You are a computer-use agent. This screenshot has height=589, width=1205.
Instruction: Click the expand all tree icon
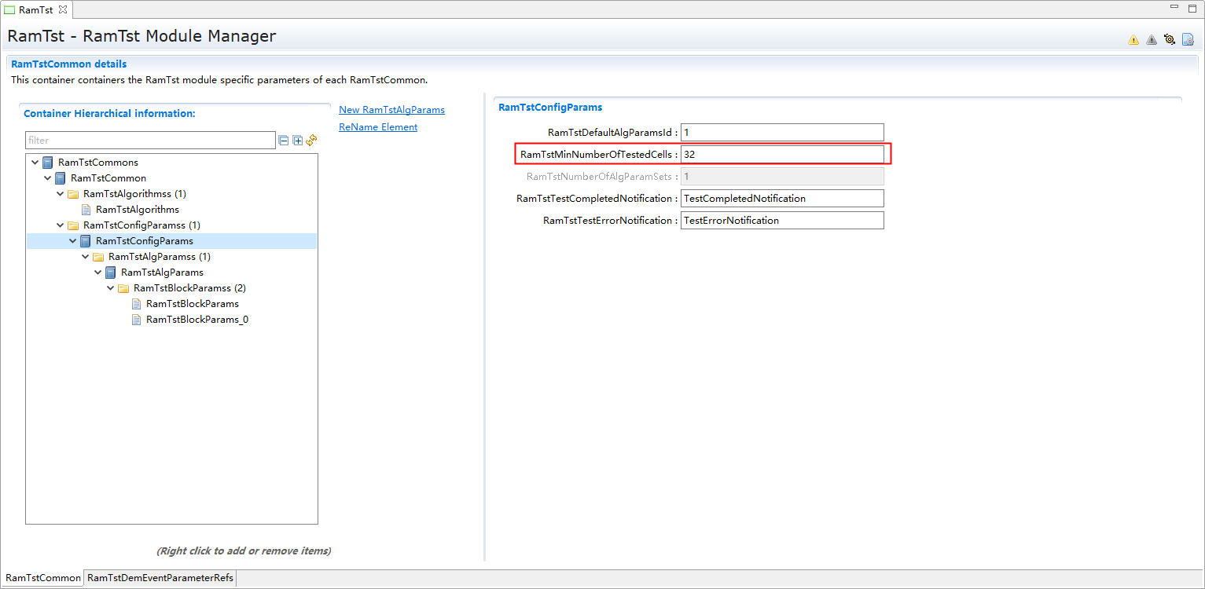pos(297,141)
